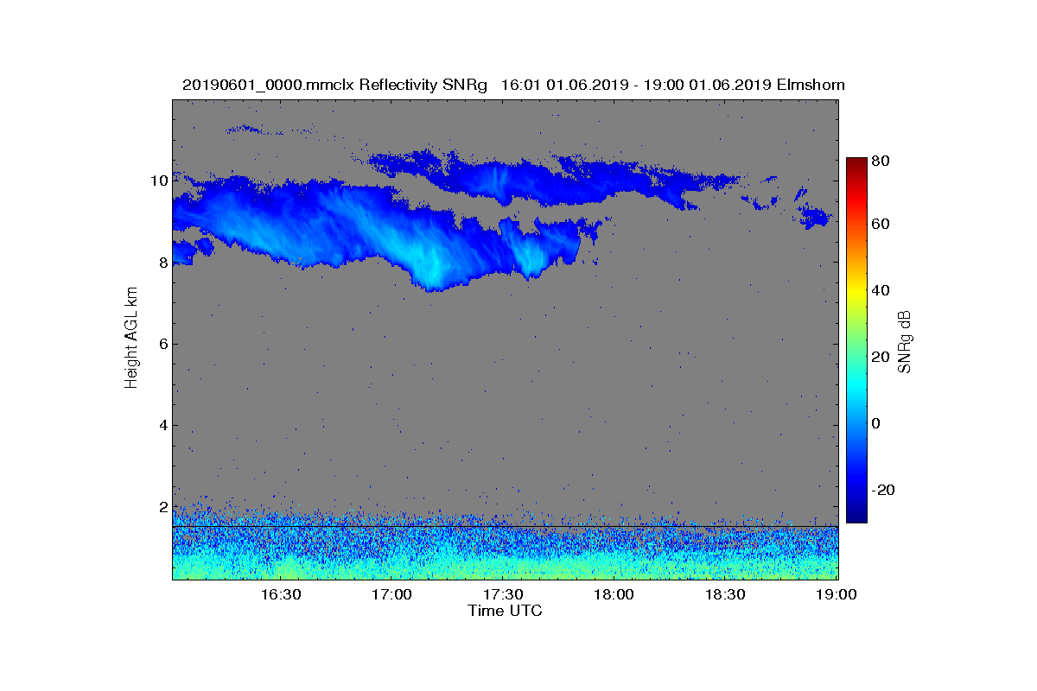Viewport: 1037px width, 691px height.
Task: Click the dark red top of the colorbar
Action: coord(856,162)
